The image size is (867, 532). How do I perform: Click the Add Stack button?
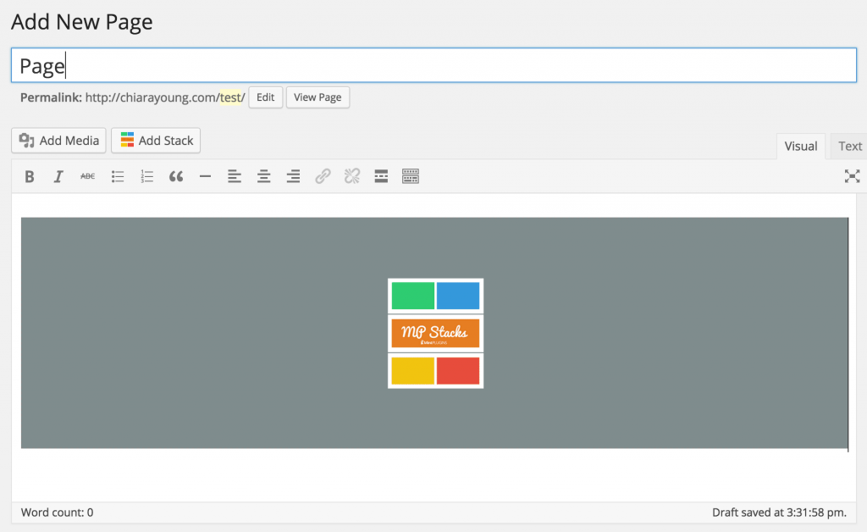pyautogui.click(x=156, y=141)
